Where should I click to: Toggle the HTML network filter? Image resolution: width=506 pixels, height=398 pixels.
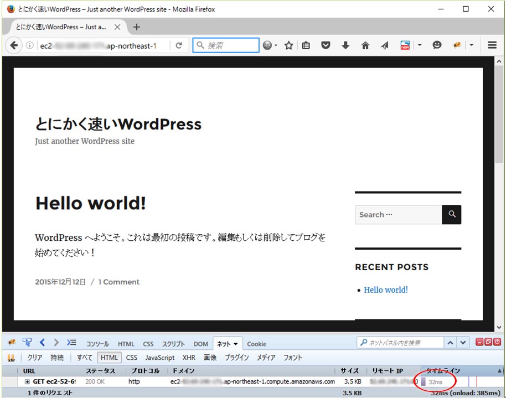pos(109,357)
